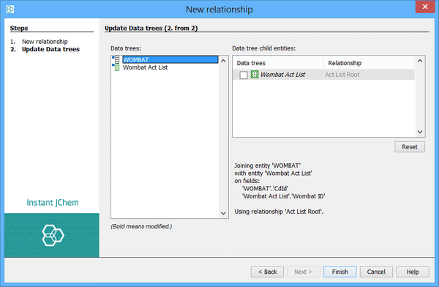Click the Instant JChem icon in title bar
This screenshot has width=439, height=287.
pos(10,10)
